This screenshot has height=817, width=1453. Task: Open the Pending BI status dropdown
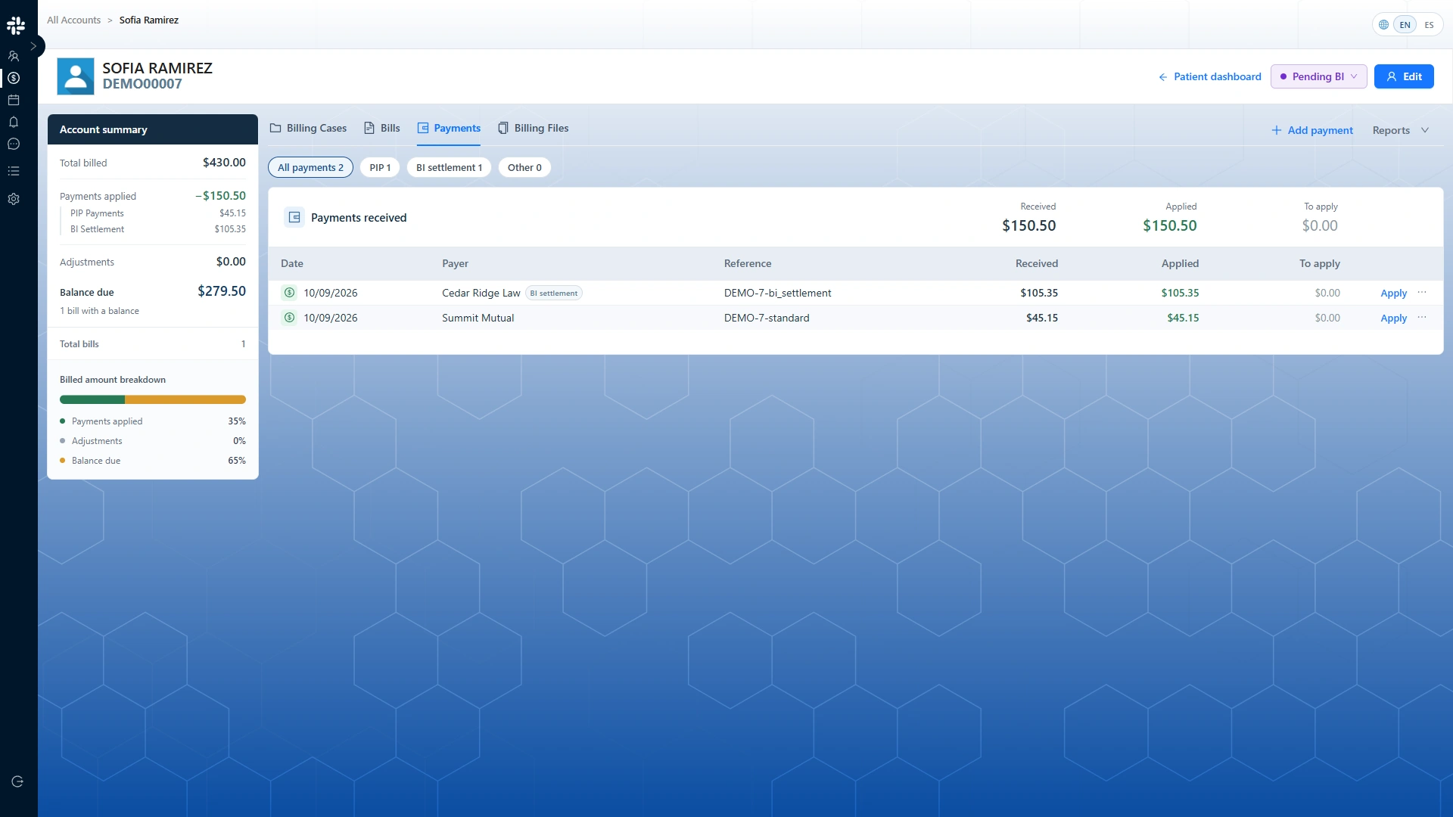coord(1318,76)
